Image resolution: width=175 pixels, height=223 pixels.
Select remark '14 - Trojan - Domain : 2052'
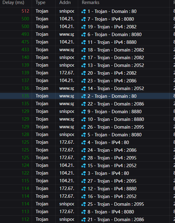116,89
